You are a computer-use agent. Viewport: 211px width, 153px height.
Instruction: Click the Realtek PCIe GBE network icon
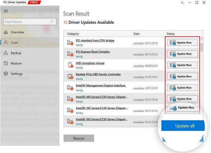click(x=70, y=76)
